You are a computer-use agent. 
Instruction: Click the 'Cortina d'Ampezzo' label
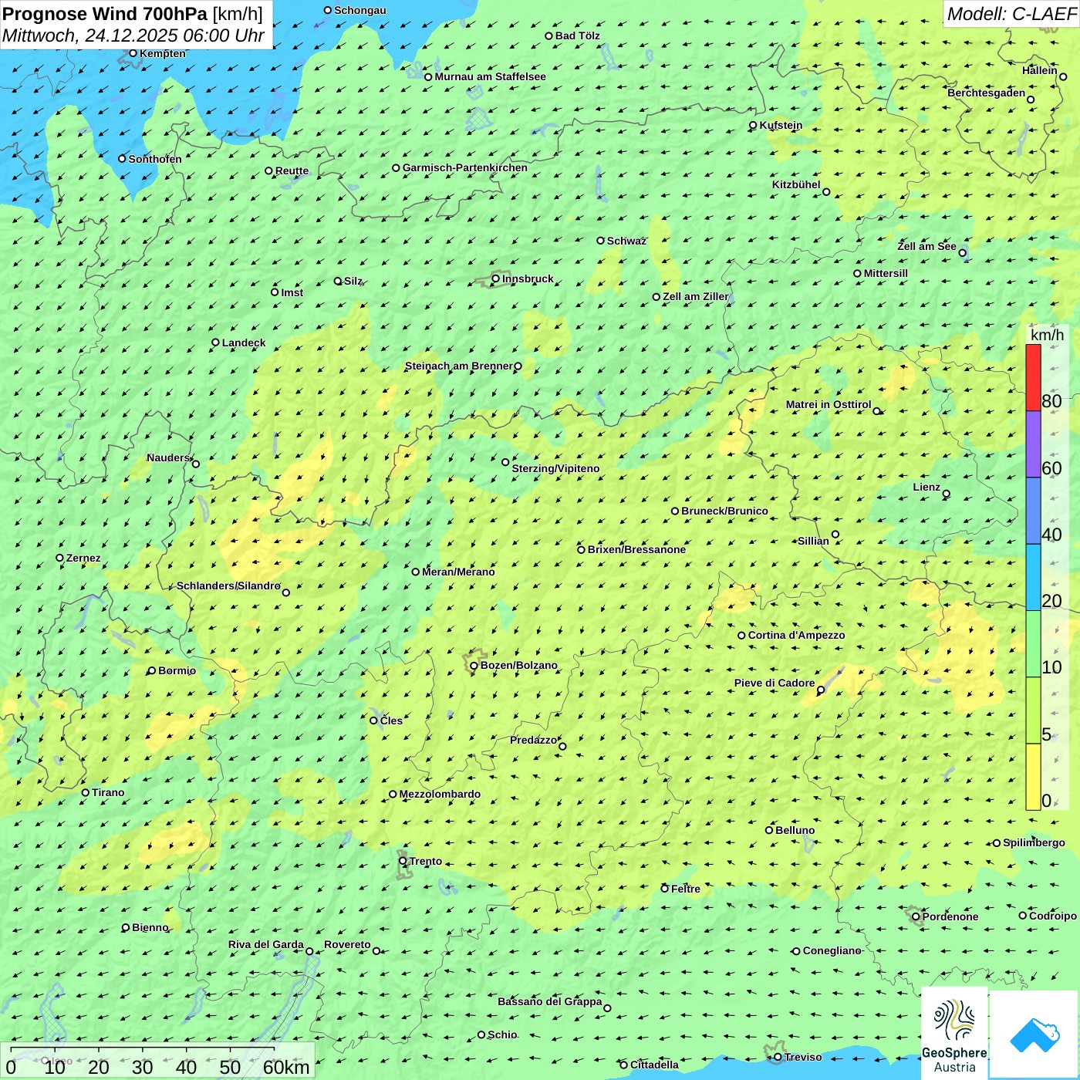(796, 635)
